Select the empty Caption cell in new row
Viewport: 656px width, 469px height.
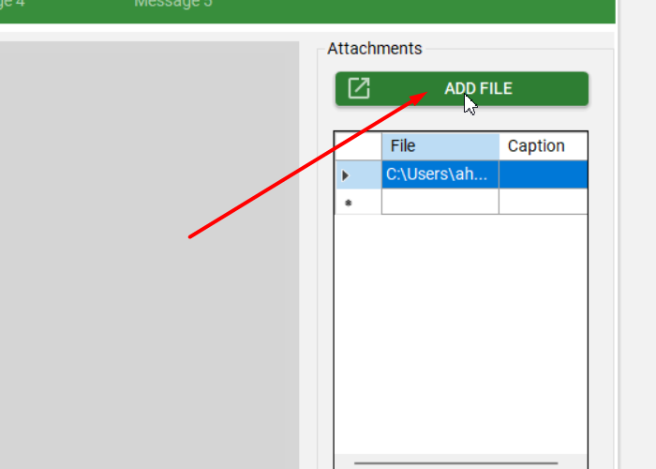(x=543, y=202)
